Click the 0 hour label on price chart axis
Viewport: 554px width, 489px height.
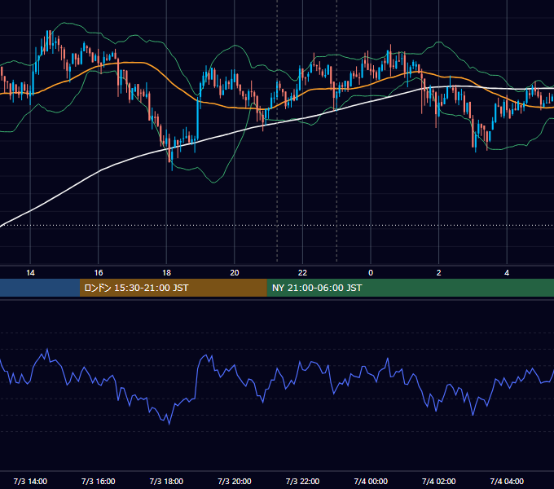tap(371, 273)
